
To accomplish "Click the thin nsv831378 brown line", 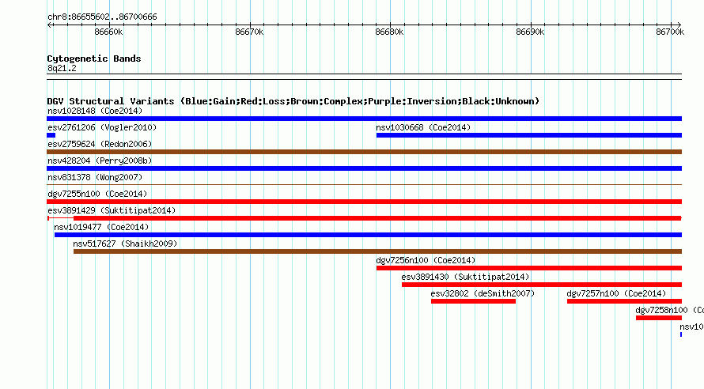I will click(x=364, y=184).
